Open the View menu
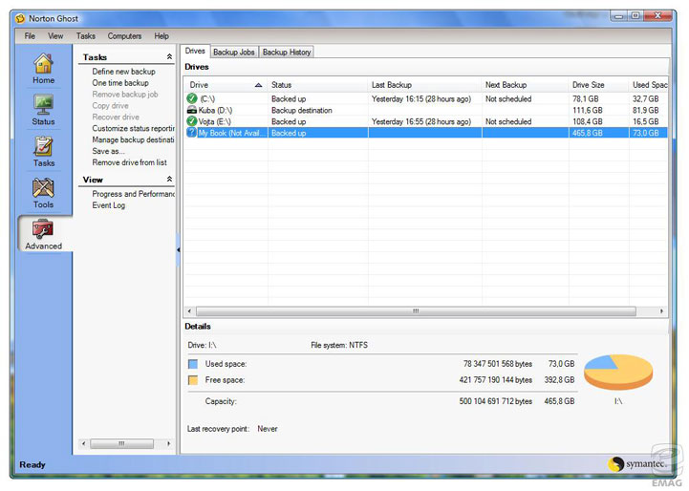The width and height of the screenshot is (689, 491). (x=55, y=36)
